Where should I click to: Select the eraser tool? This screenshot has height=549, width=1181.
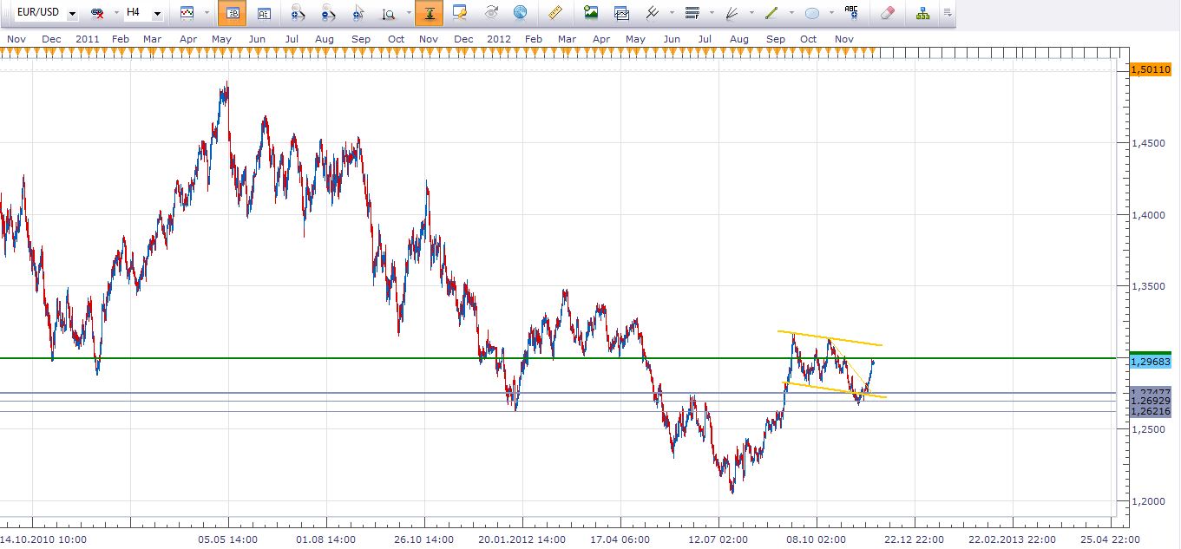tap(887, 13)
